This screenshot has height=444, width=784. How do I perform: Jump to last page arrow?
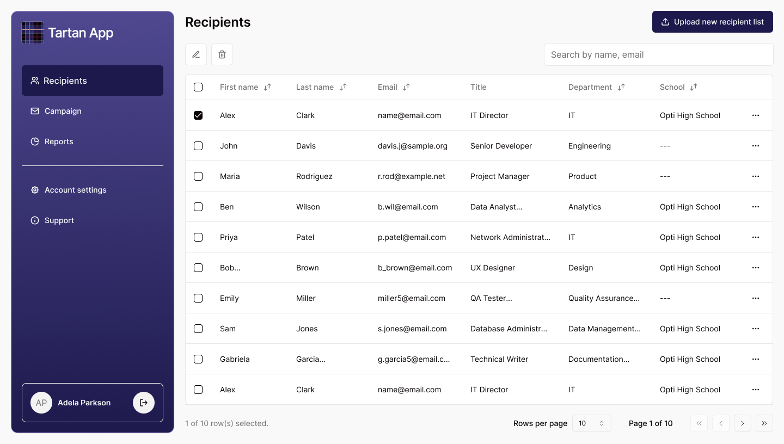point(764,423)
